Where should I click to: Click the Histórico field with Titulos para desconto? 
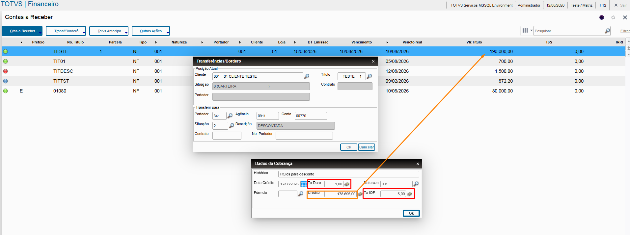coord(348,174)
